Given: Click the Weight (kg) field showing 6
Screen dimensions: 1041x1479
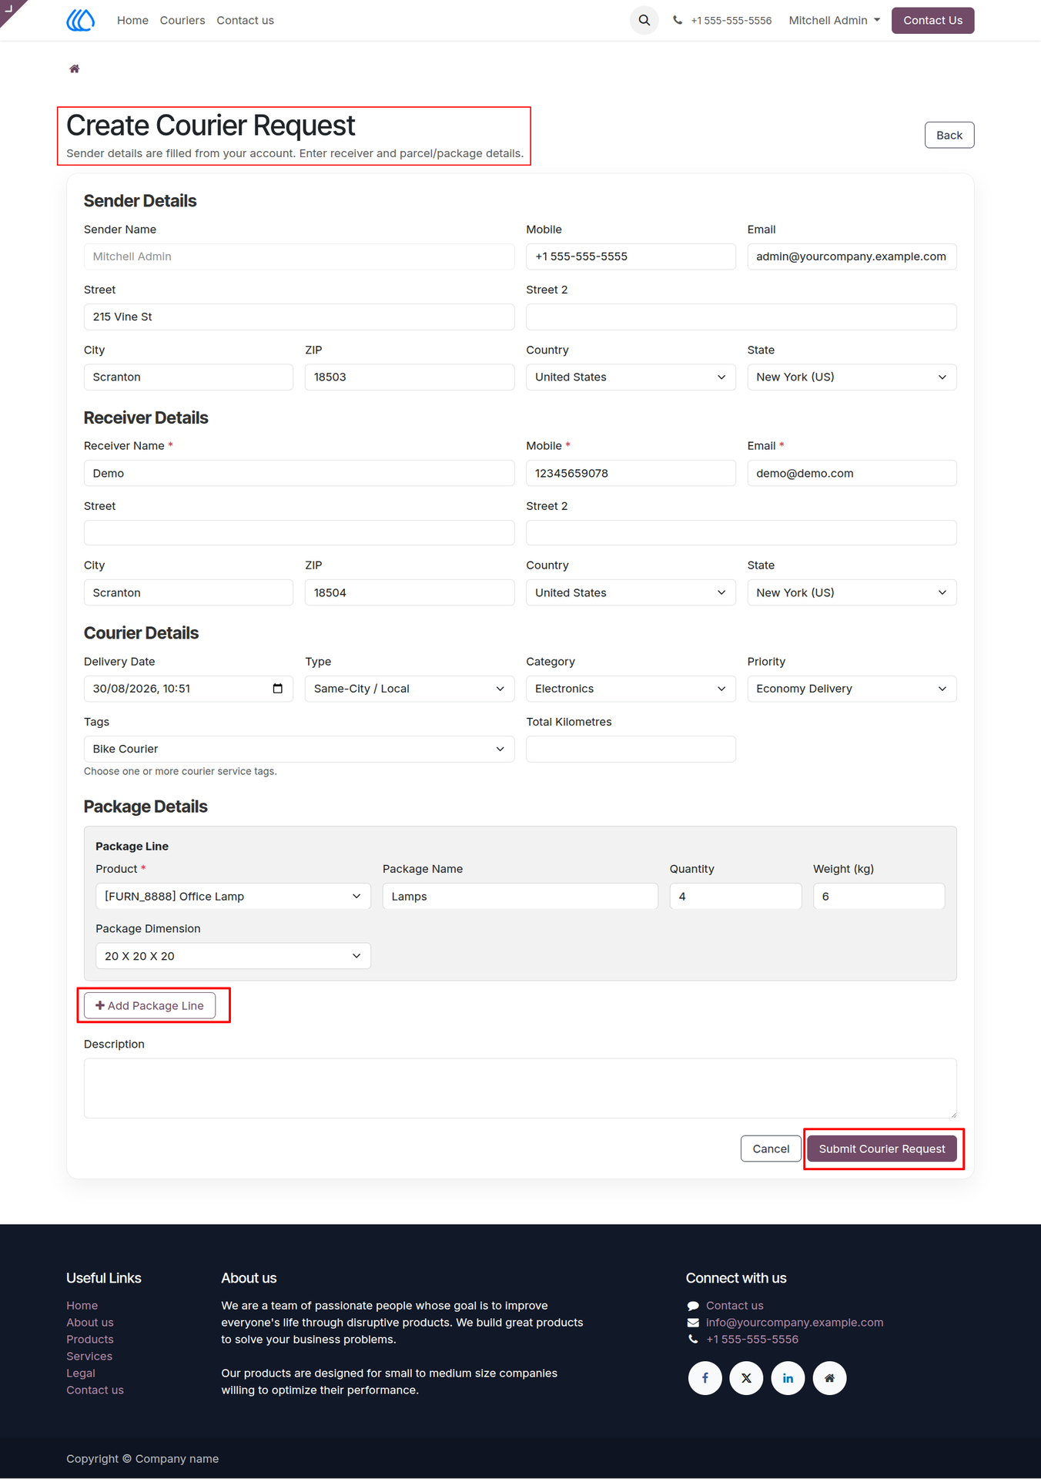Looking at the screenshot, I should [x=879, y=897].
